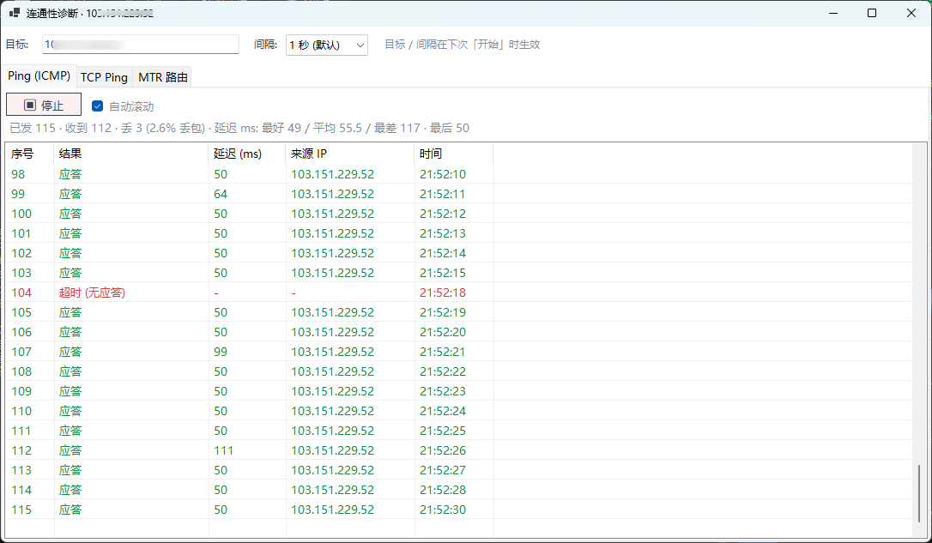Focus the 目标 address input field
This screenshot has height=543, width=932.
140,45
